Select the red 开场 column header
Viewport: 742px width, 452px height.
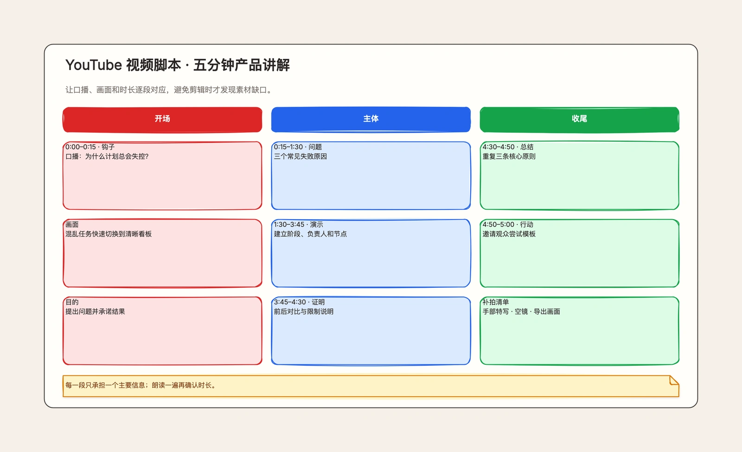click(162, 119)
